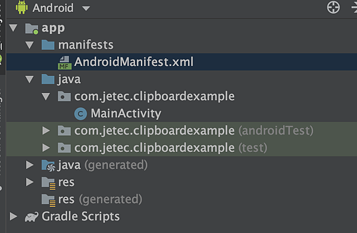Open the MainActivity class
The height and width of the screenshot is (233, 357).
(126, 113)
